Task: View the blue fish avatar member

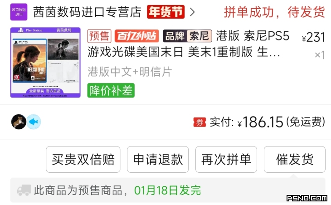Action: [34, 122]
